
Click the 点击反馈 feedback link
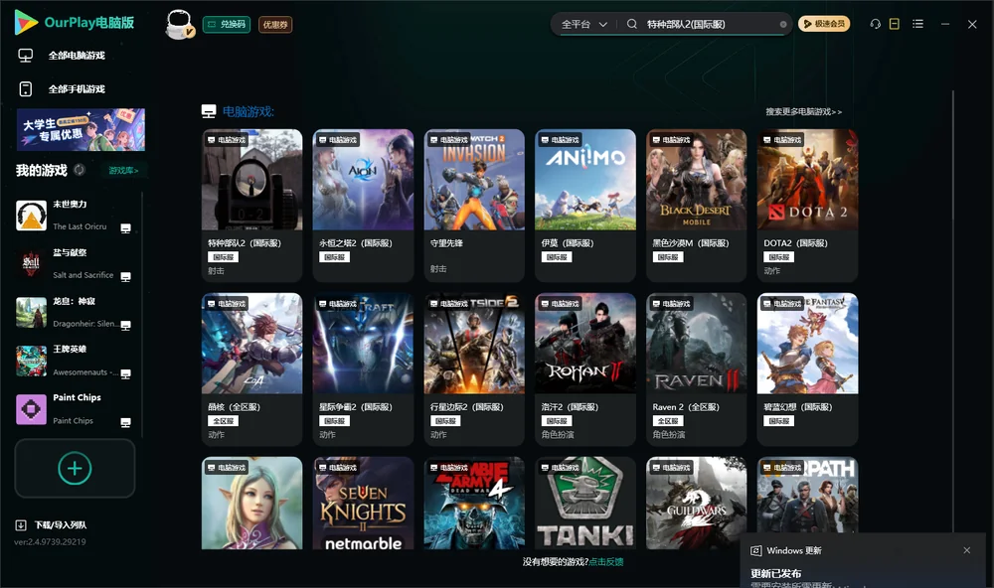pyautogui.click(x=606, y=561)
